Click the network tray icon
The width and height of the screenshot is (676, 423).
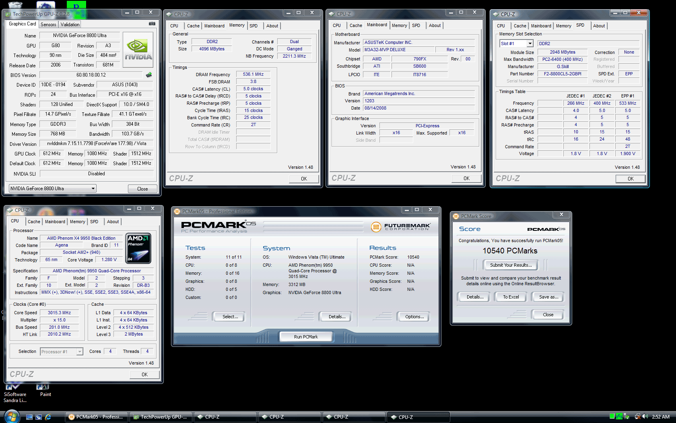click(637, 417)
